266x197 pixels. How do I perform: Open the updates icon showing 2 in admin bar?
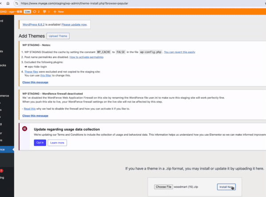(36, 11)
